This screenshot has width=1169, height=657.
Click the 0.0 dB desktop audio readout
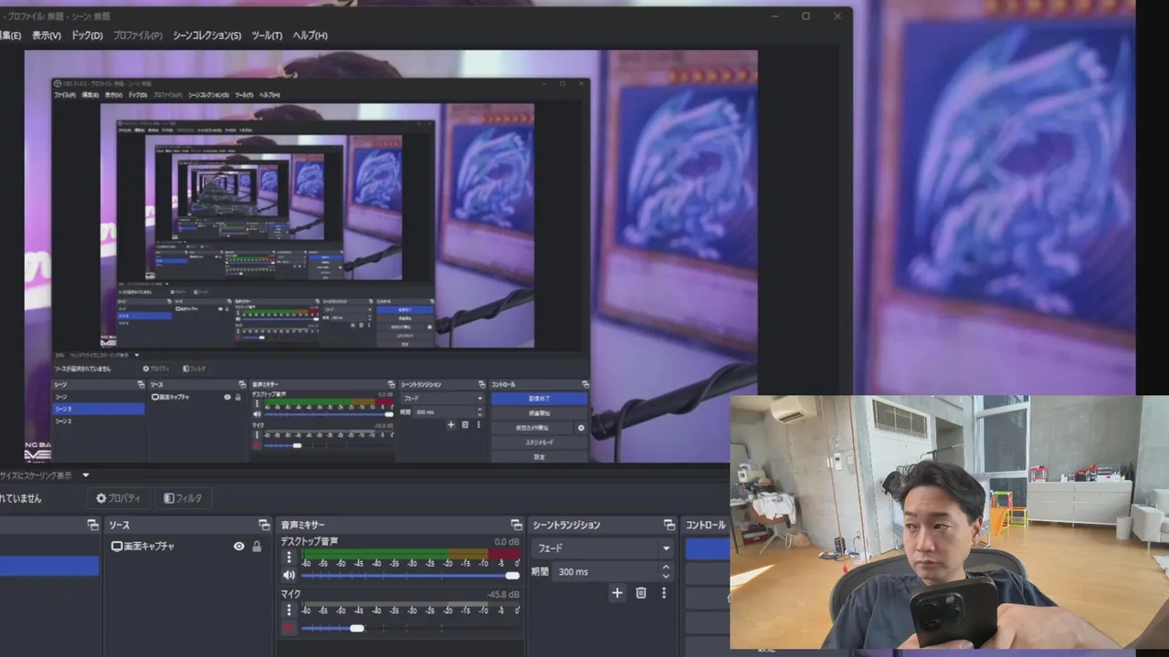click(507, 541)
